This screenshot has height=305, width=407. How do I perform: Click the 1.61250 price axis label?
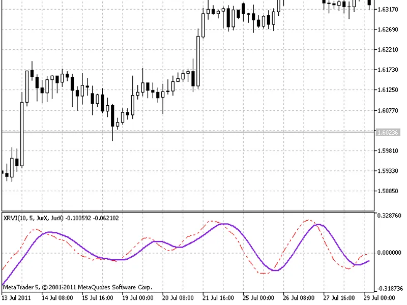point(388,90)
